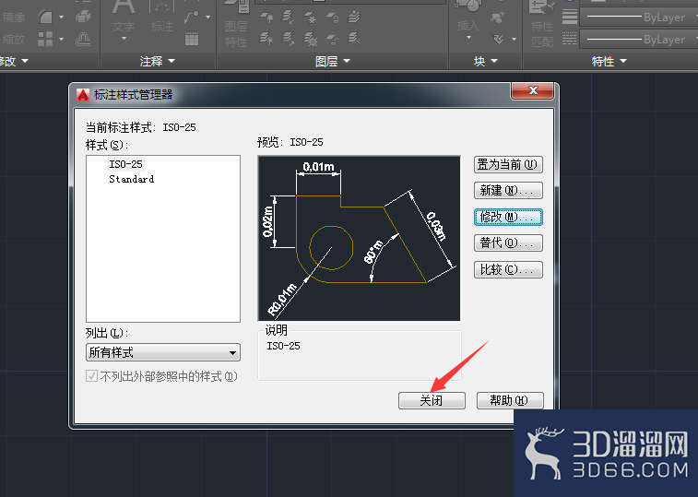The image size is (698, 497).
Task: Expand the 块 panel title
Action: pyautogui.click(x=486, y=61)
